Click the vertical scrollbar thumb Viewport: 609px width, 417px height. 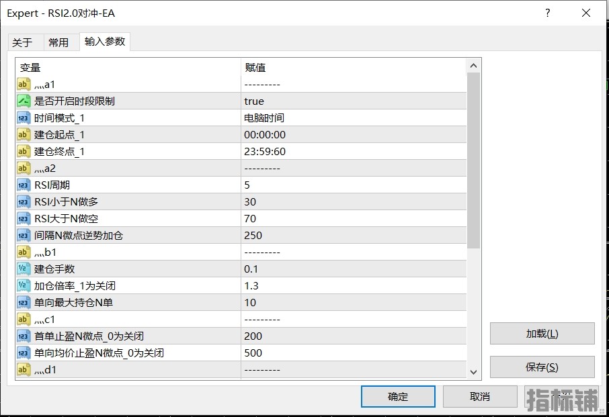473,160
